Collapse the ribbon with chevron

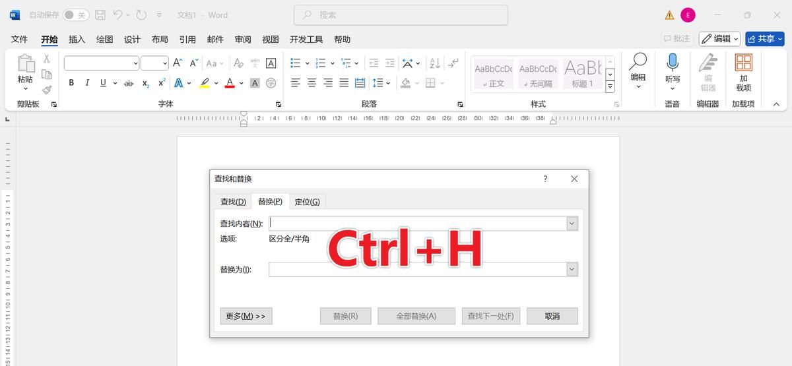[776, 104]
